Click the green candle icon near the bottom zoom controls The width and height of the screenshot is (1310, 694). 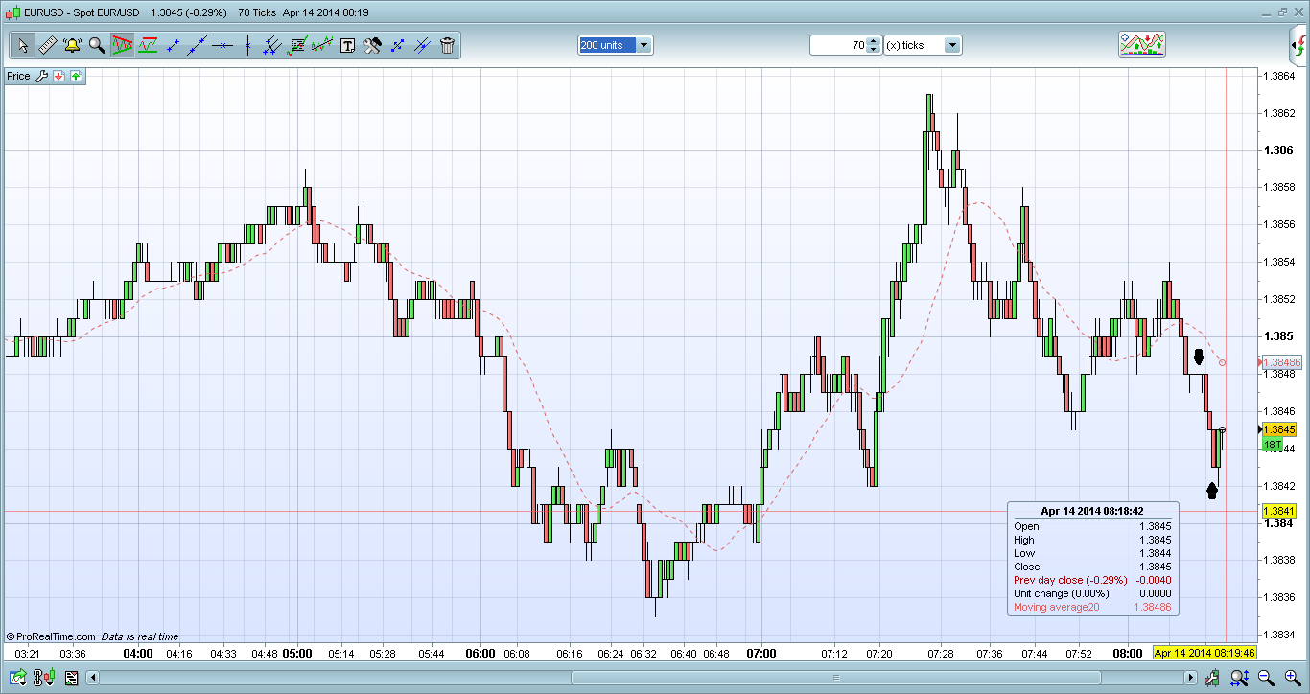coord(1212,678)
